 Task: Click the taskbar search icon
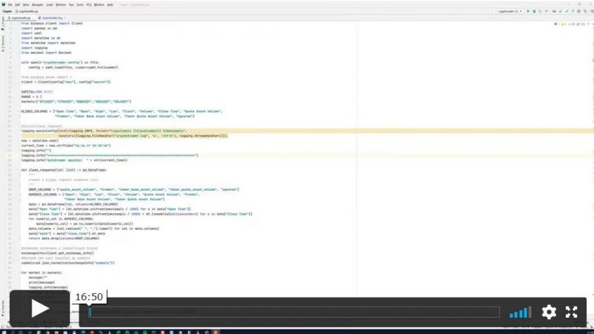[13, 332]
